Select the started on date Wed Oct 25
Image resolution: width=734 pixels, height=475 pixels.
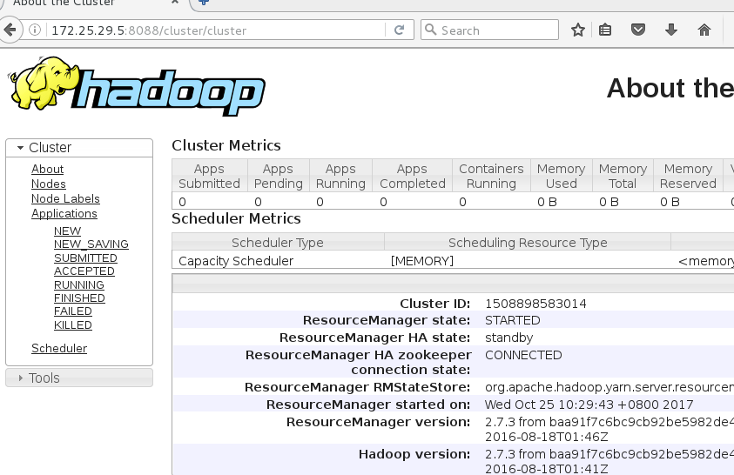pyautogui.click(x=589, y=405)
